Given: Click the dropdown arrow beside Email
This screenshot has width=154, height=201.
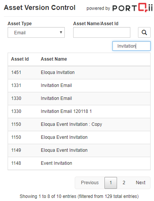Looking at the screenshot, I should coord(61,32).
